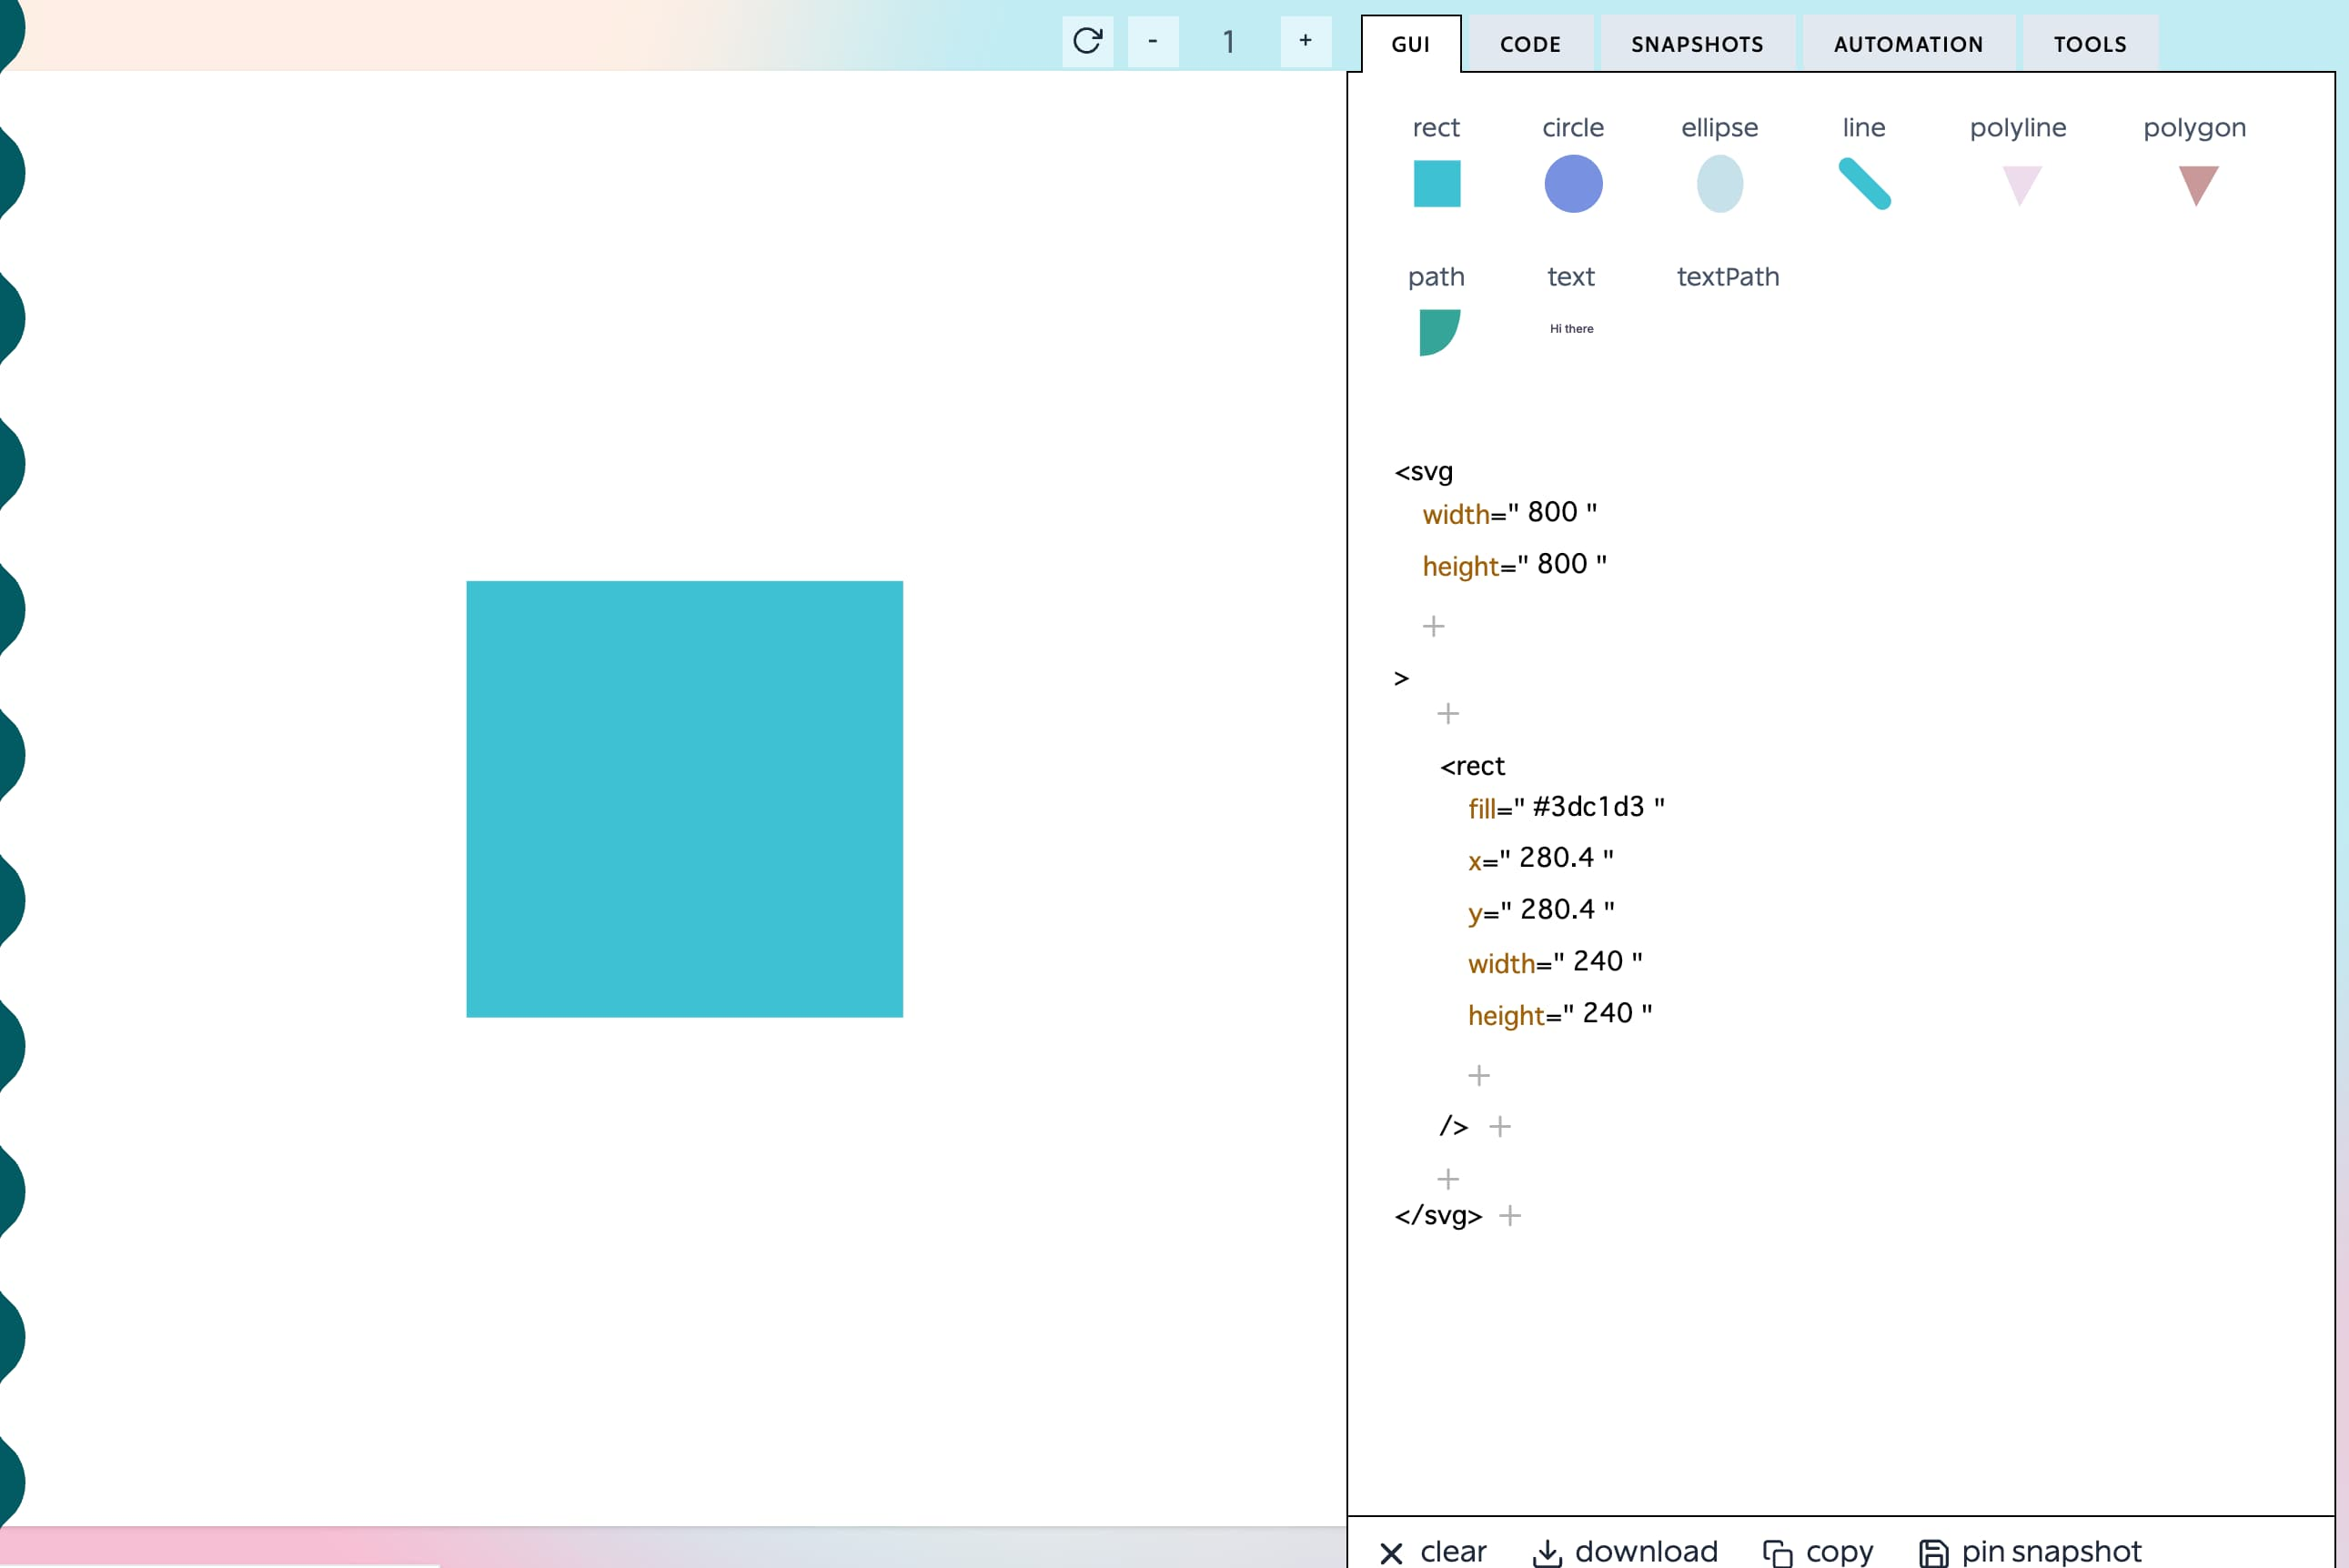Click the svg width attribute name
This screenshot has height=1568, width=2349.
pos(1456,514)
